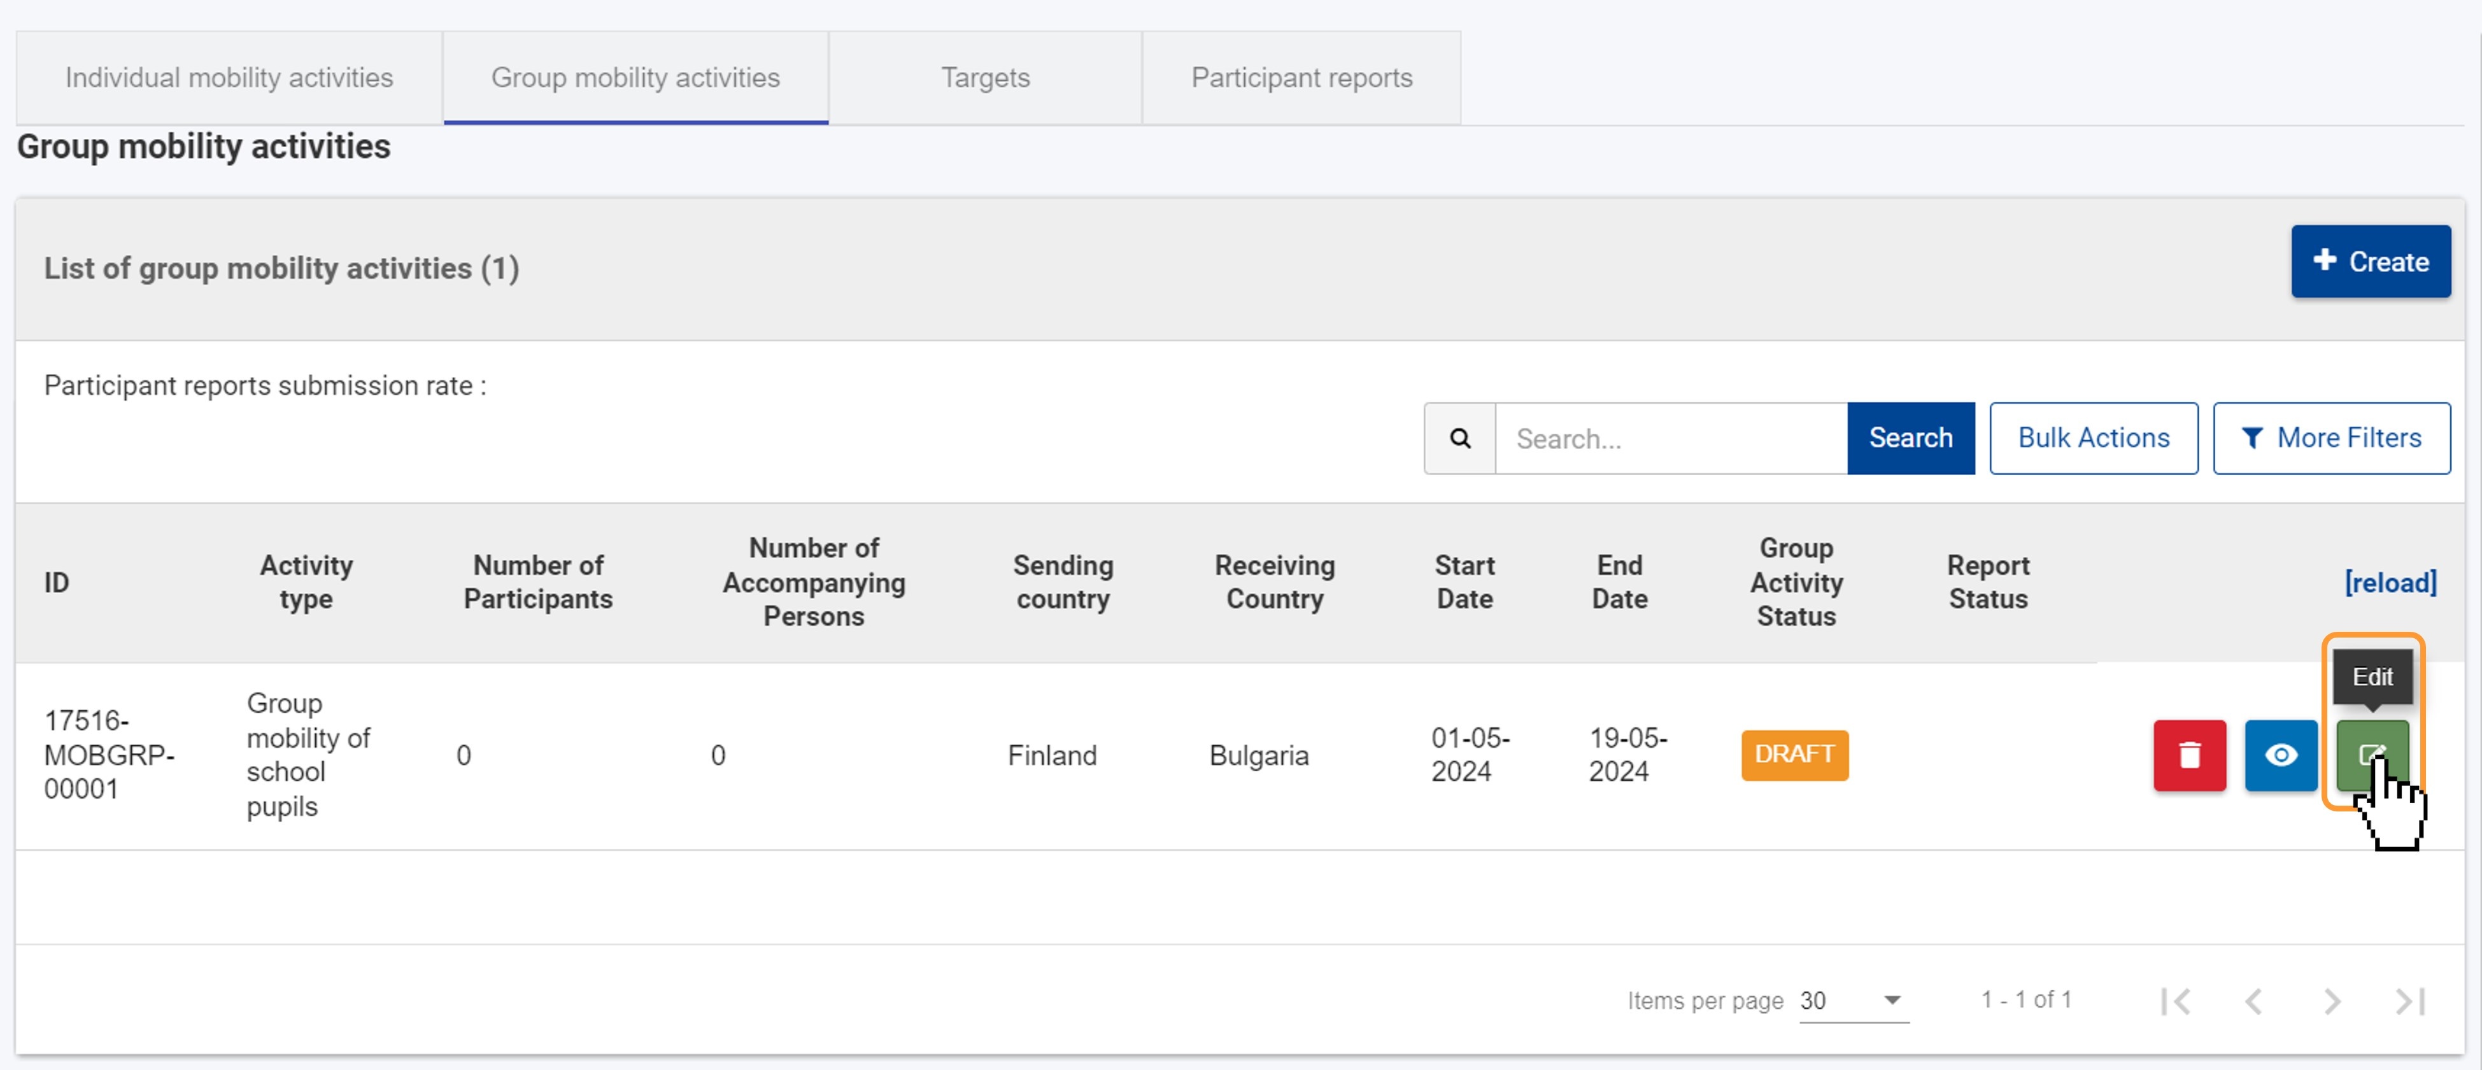Click the magnifying glass search icon
Viewport: 2482px width, 1070px height.
tap(1459, 439)
